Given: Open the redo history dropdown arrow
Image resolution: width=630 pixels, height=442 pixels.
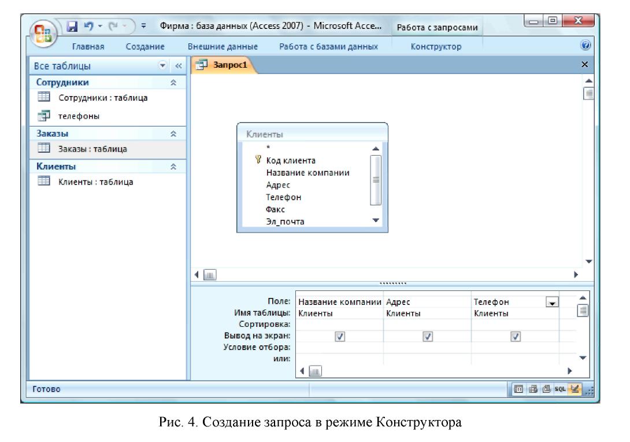Looking at the screenshot, I should (x=124, y=26).
